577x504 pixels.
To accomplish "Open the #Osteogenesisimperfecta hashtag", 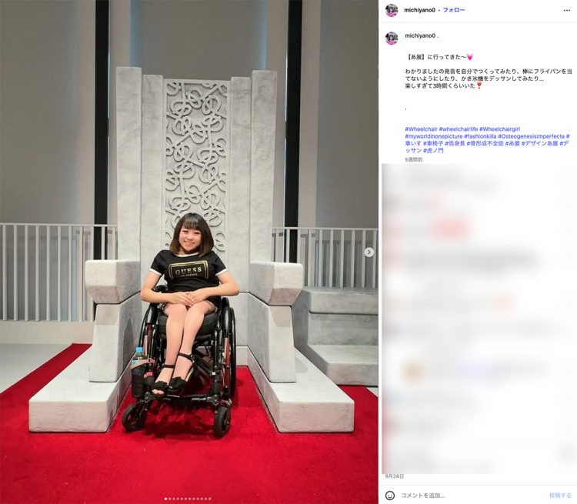I will [531, 136].
